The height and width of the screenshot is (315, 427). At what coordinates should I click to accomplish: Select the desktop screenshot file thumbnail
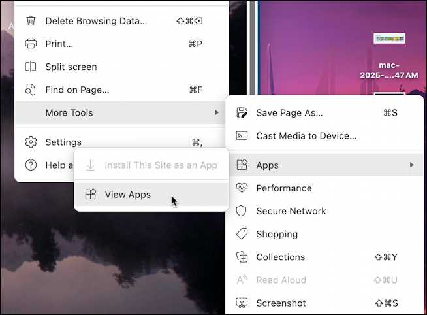coord(389,39)
